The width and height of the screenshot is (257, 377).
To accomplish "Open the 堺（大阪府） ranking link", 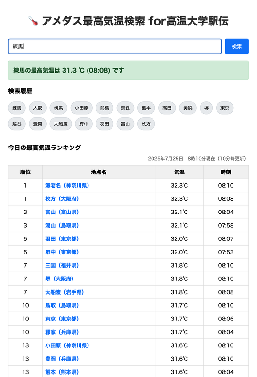I will pos(59,279).
